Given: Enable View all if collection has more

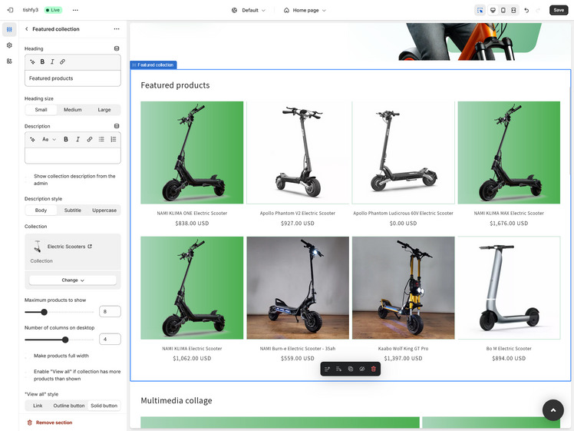Looking at the screenshot, I should (x=28, y=375).
